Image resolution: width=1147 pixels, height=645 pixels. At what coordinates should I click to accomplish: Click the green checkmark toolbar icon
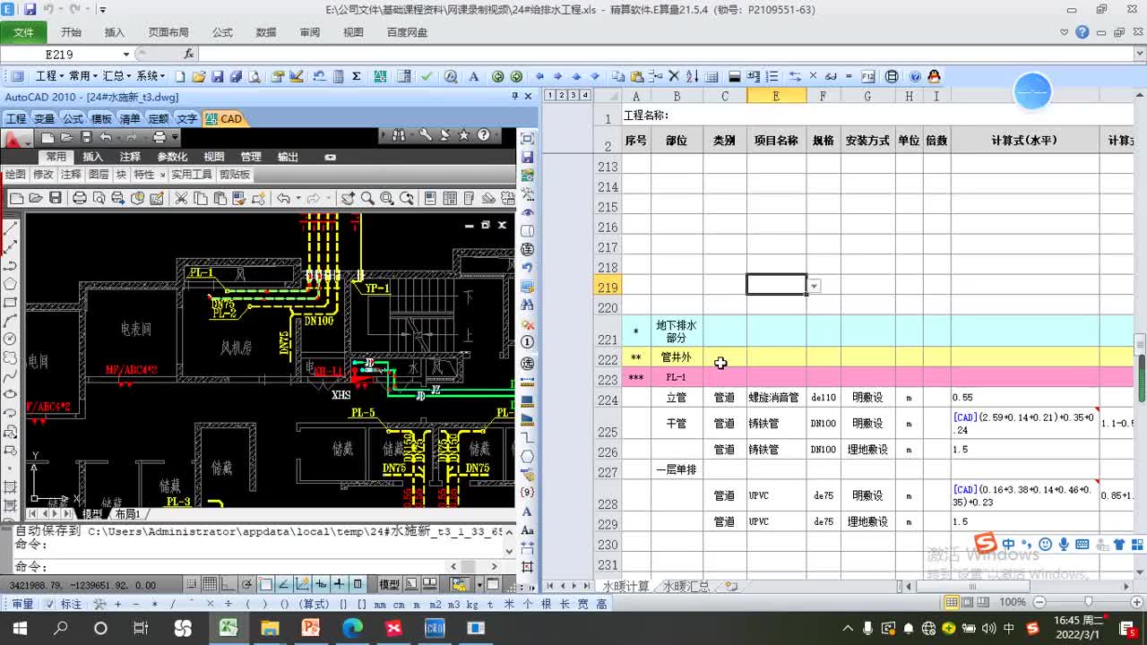tap(427, 77)
